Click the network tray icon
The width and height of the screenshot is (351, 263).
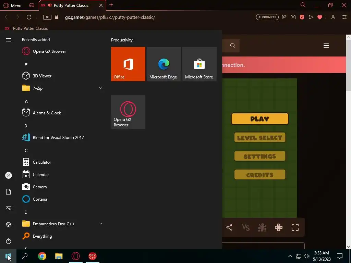pos(299,256)
